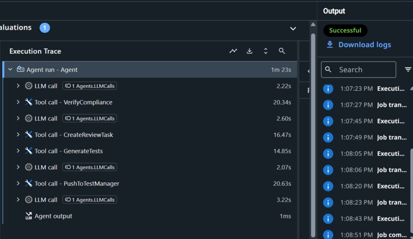Expand the 3.22s LLM call row
The height and width of the screenshot is (239, 413).
18,200
